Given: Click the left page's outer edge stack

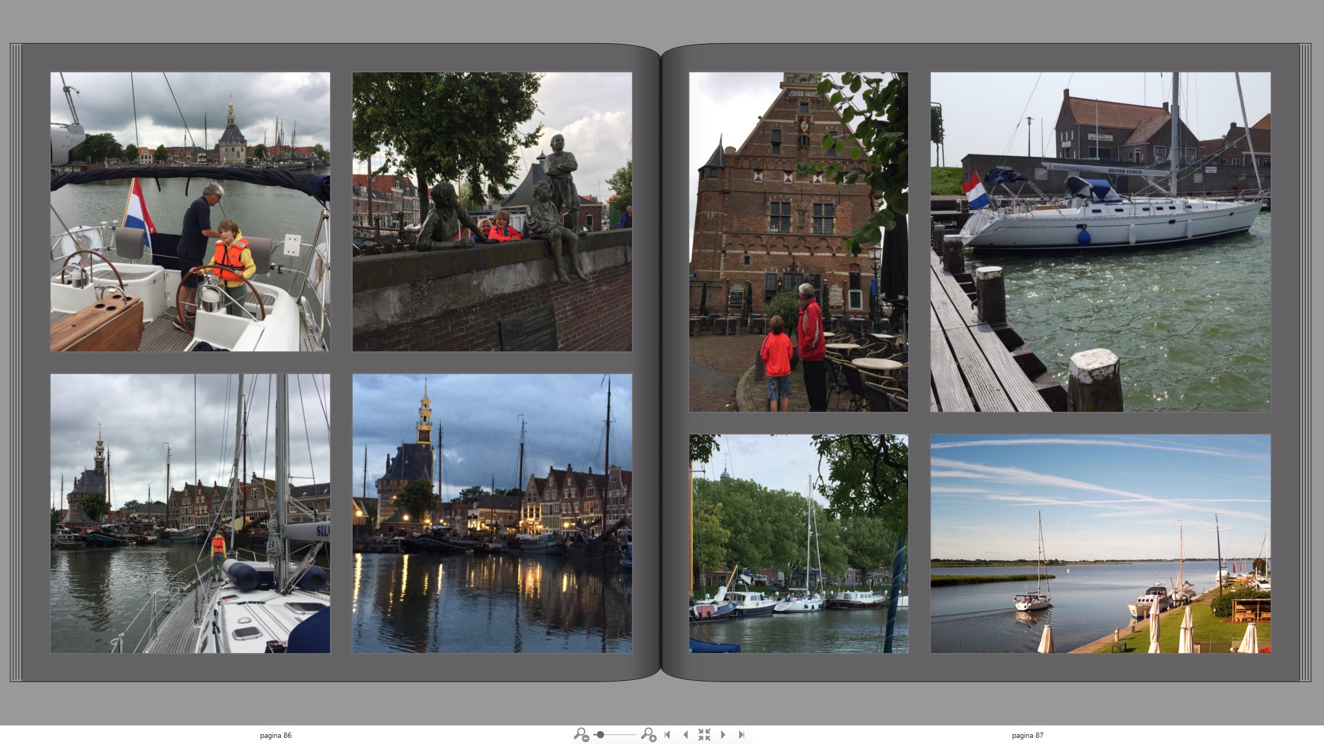Looking at the screenshot, I should pyautogui.click(x=16, y=362).
